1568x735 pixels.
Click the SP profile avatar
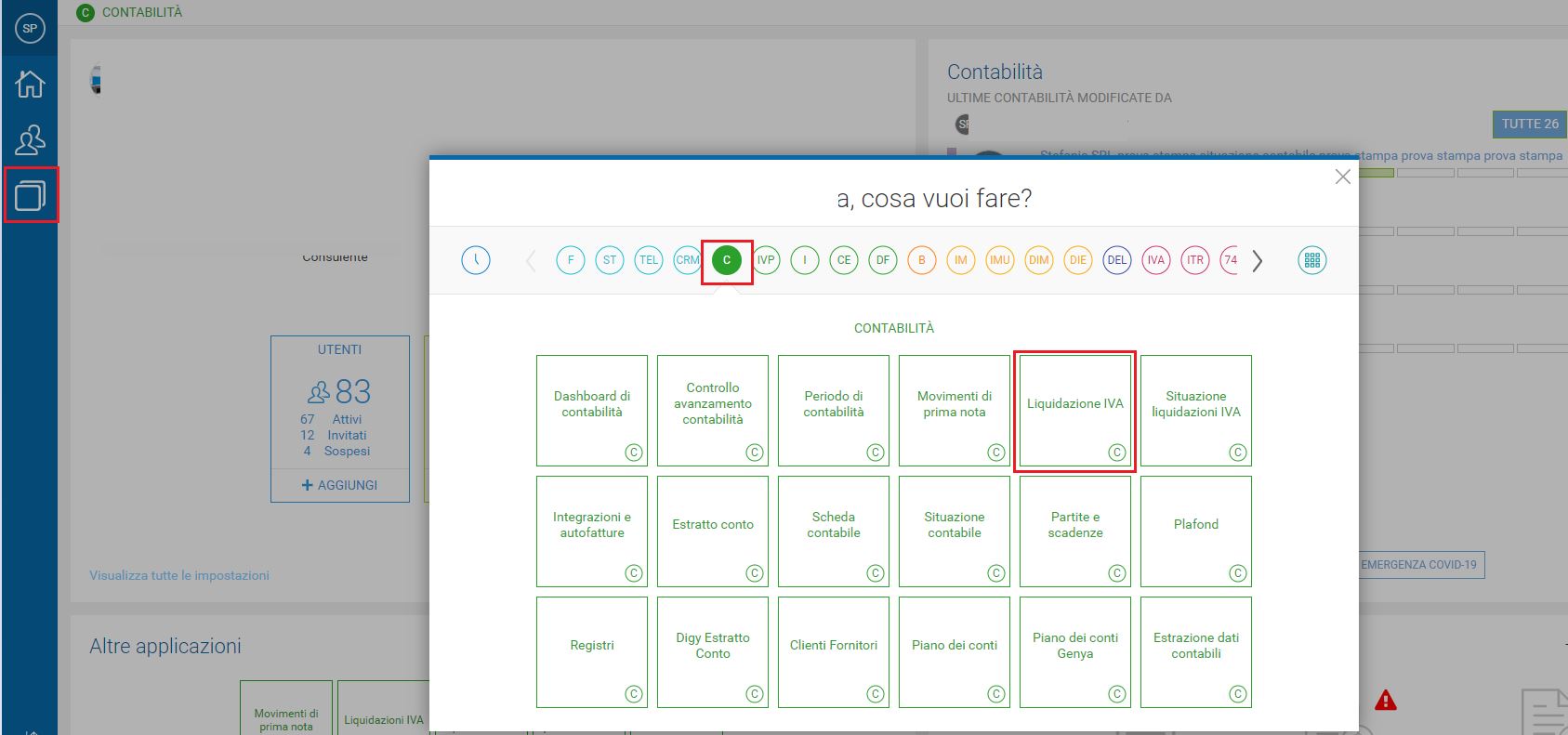pyautogui.click(x=30, y=28)
